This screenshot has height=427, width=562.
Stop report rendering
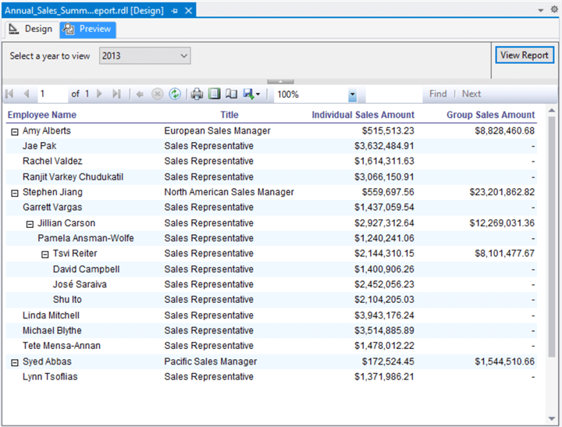pyautogui.click(x=158, y=94)
